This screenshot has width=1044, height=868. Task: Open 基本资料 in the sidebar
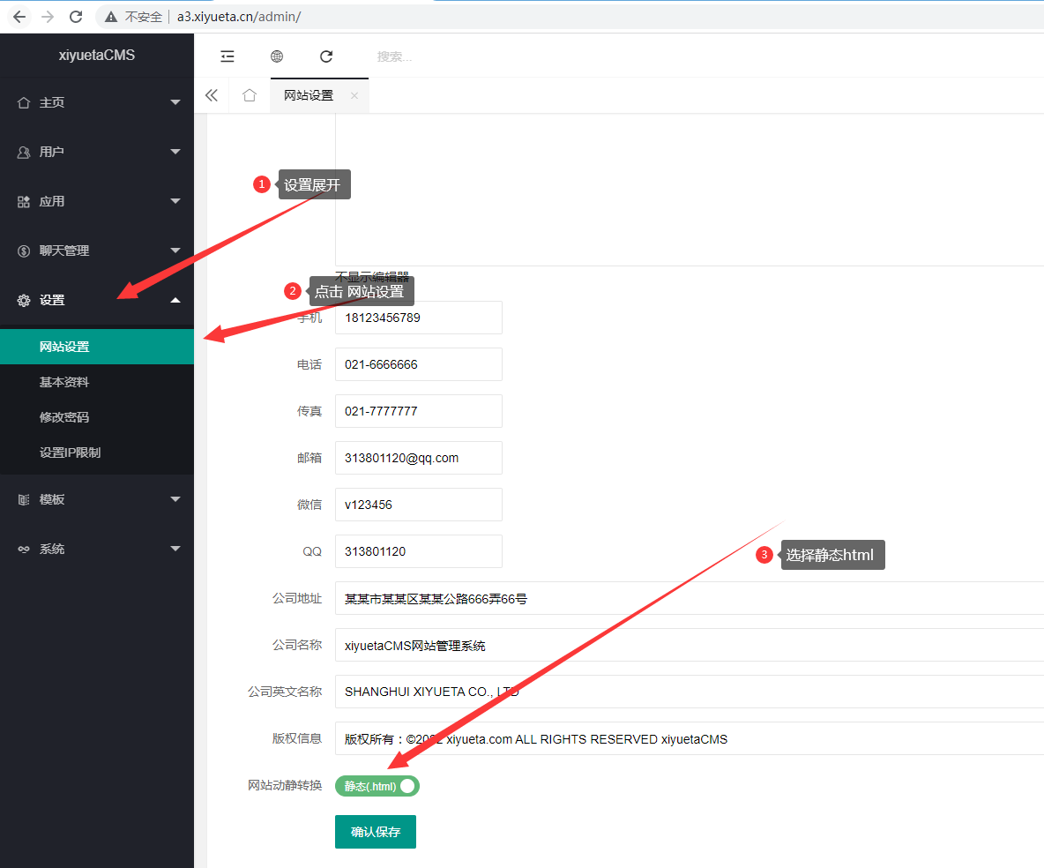[64, 382]
